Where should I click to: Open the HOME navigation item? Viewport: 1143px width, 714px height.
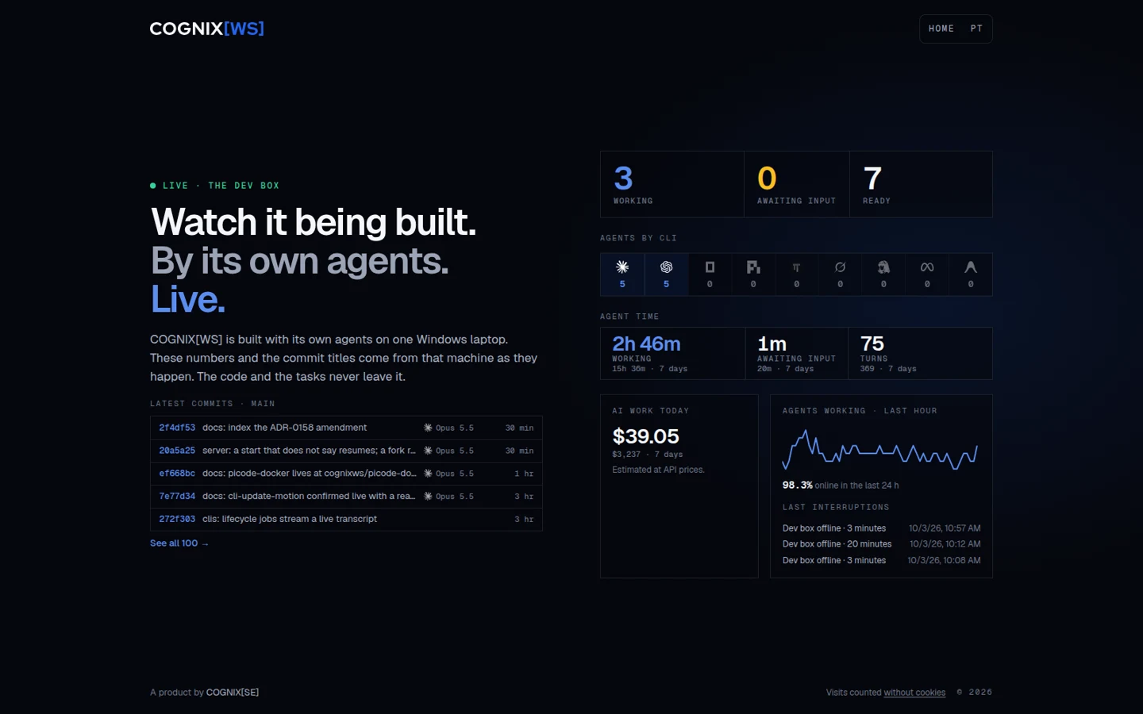pyautogui.click(x=941, y=29)
